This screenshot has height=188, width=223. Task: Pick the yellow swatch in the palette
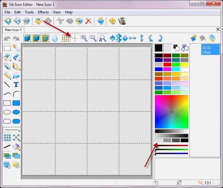[x=184, y=65]
